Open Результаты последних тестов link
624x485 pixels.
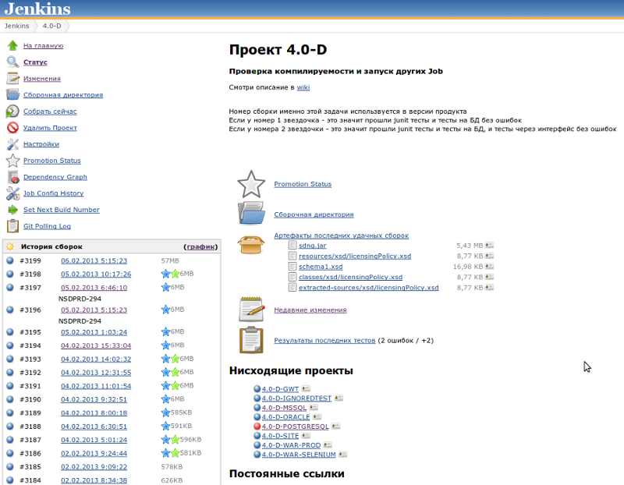click(324, 341)
